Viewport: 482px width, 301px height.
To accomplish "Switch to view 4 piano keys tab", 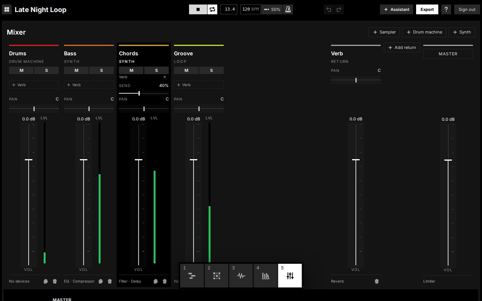I will coord(265,275).
